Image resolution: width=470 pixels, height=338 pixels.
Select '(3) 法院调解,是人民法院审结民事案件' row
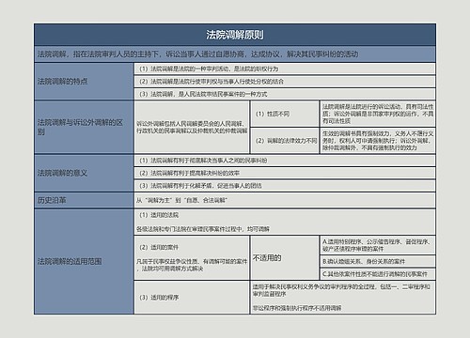point(285,94)
